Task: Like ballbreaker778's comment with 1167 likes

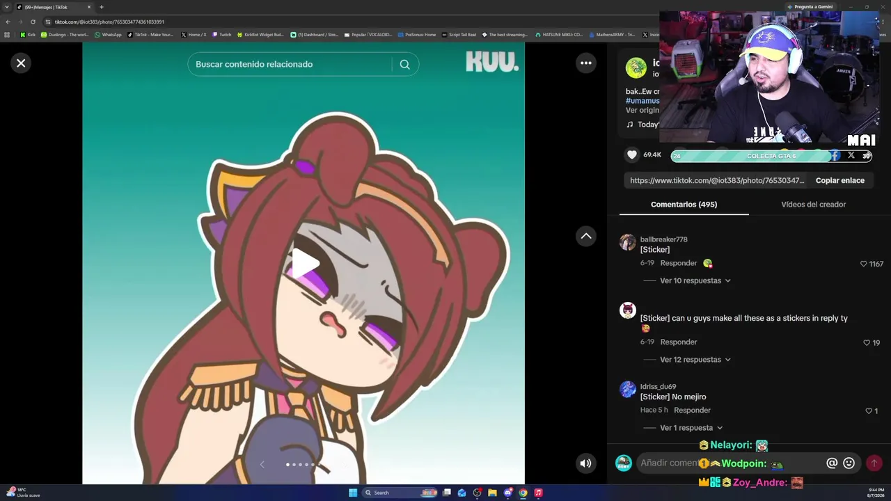Action: 864,264
